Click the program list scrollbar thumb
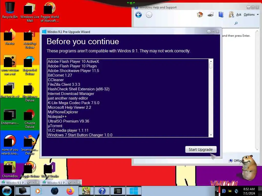 pos(211,66)
